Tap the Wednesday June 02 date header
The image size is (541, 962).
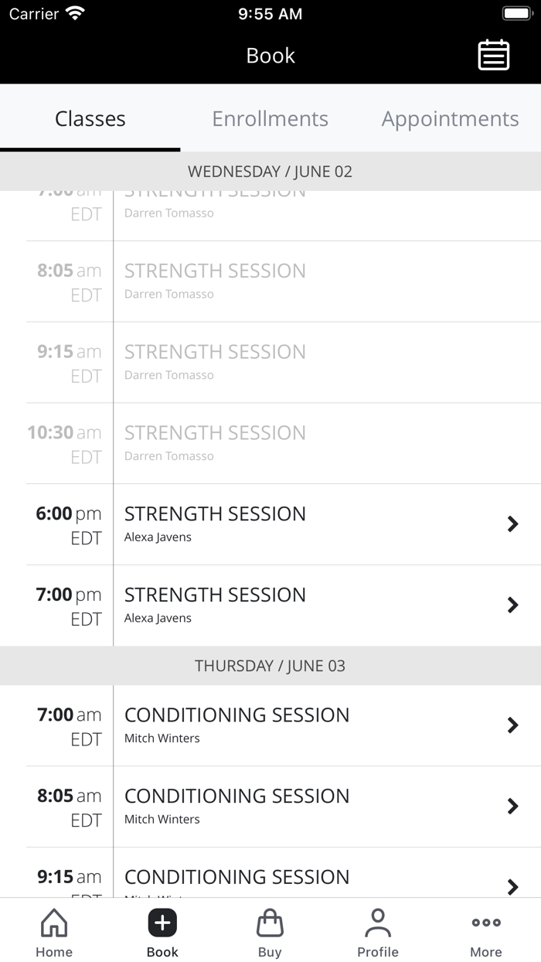270,171
